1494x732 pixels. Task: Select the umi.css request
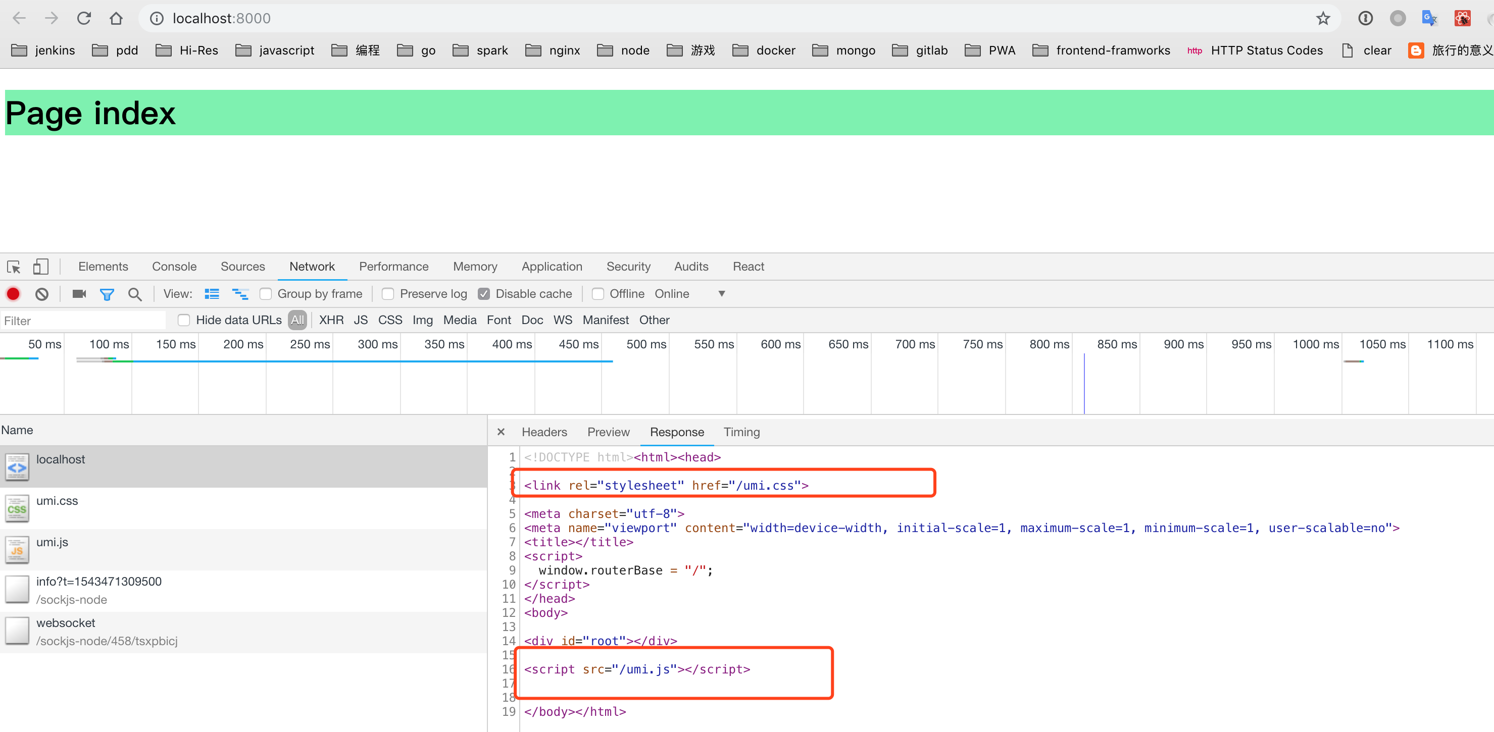pos(57,501)
